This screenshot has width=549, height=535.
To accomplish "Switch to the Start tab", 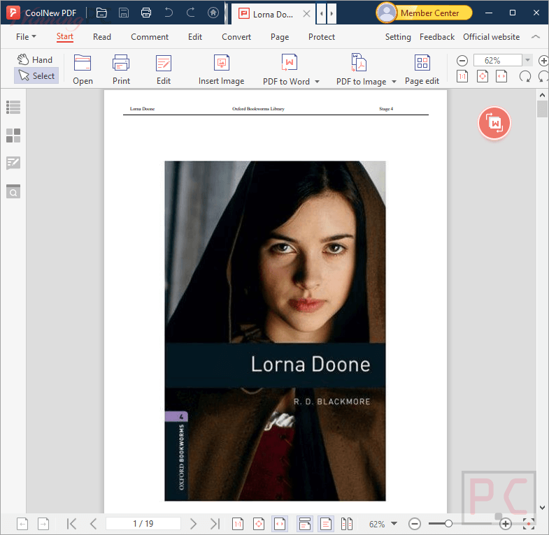I will (65, 37).
